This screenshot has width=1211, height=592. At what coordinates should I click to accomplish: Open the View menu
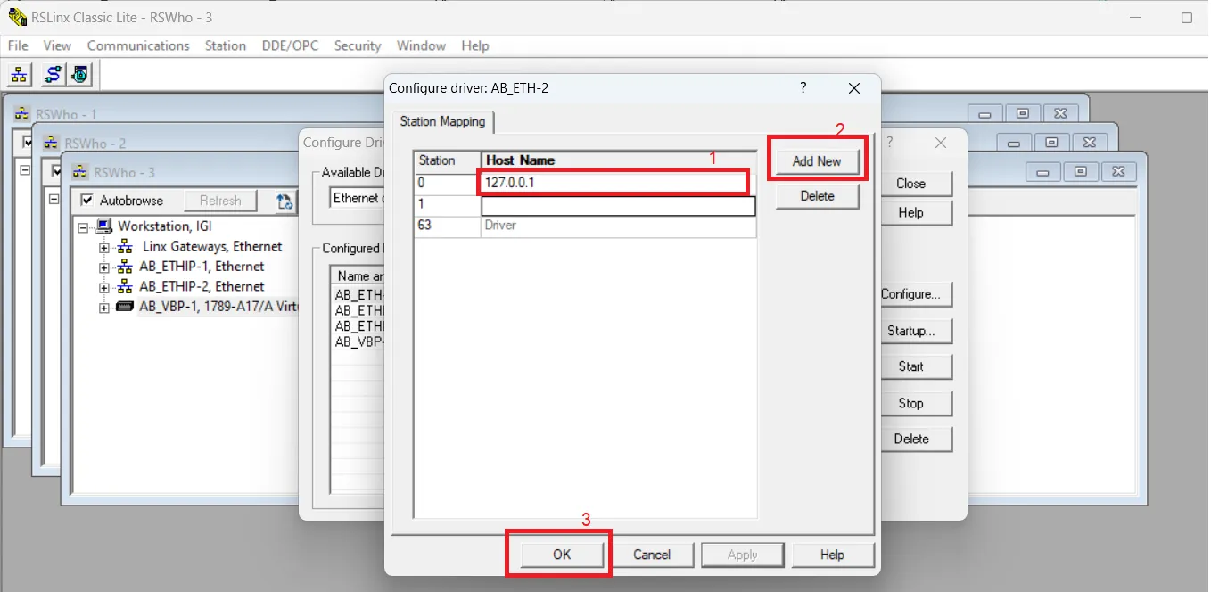(57, 45)
